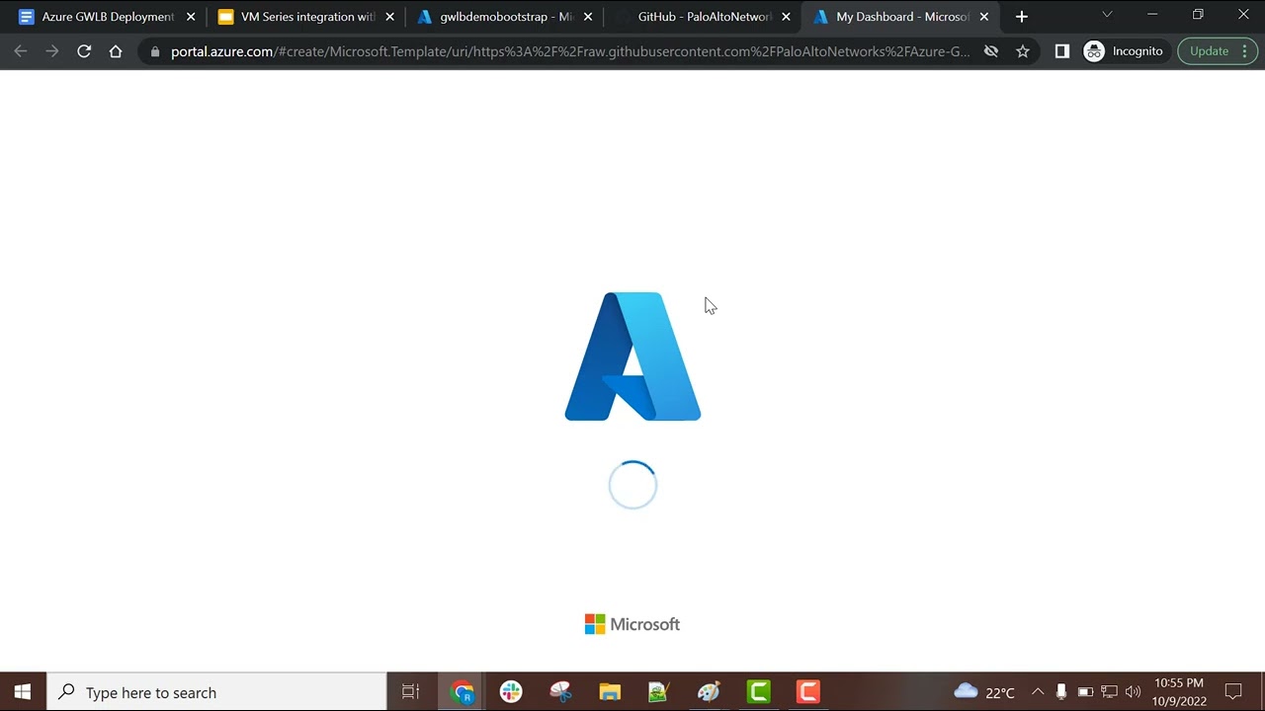
Task: Close the VM Series integration tab
Action: click(389, 17)
